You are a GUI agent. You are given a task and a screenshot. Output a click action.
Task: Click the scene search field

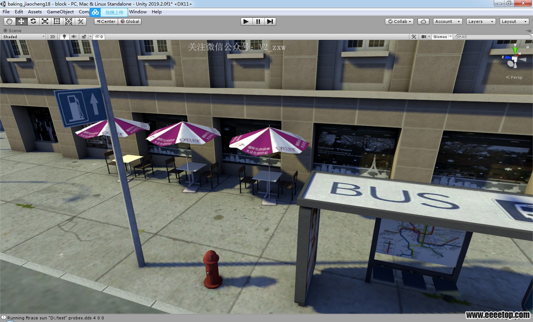[494, 37]
